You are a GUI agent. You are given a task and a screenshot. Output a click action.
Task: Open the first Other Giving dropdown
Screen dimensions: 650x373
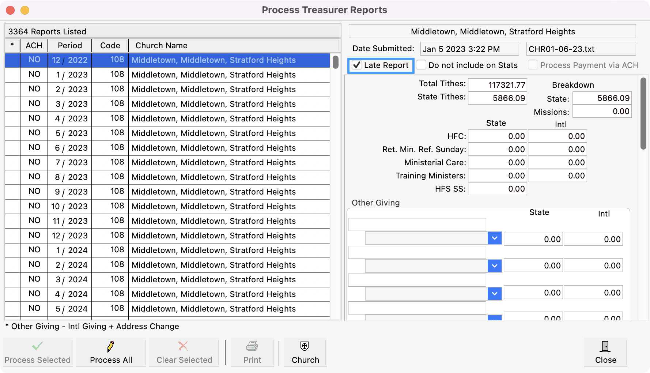tap(494, 238)
